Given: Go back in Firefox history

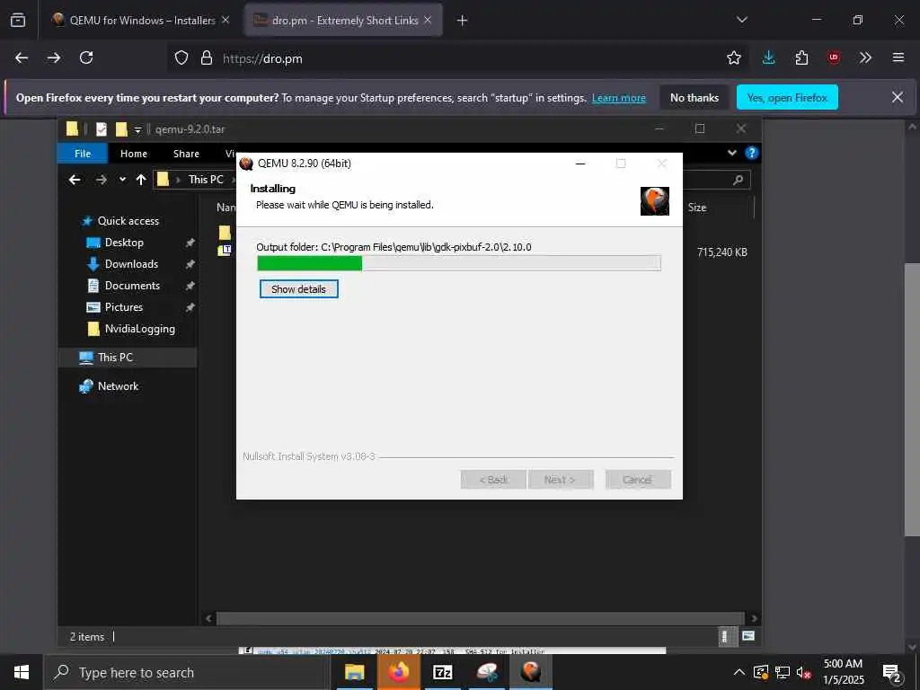Looking at the screenshot, I should coord(22,57).
